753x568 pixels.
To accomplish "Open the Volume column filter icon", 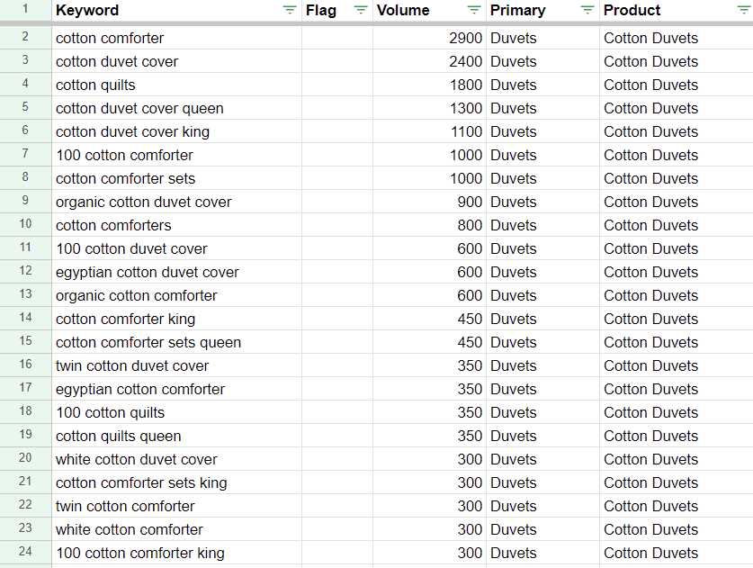I will pos(474,10).
